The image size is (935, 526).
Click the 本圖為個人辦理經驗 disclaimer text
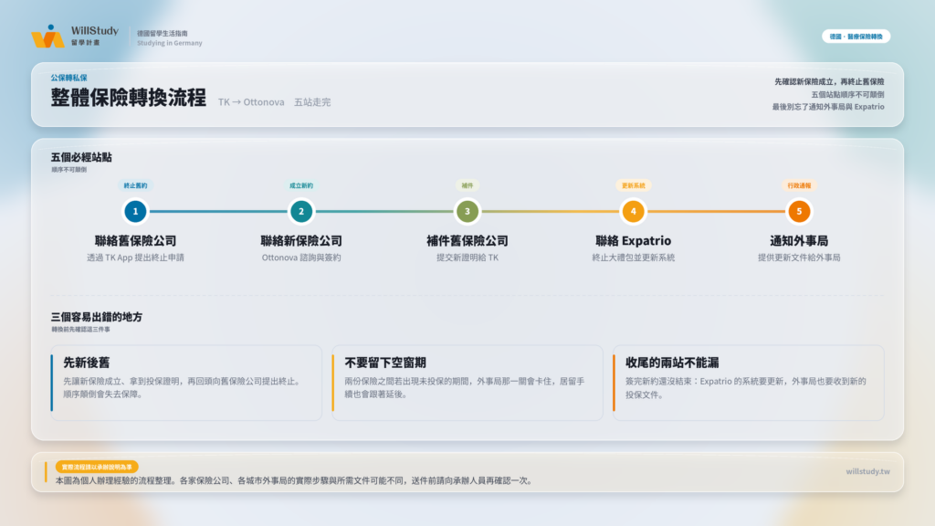click(x=294, y=480)
